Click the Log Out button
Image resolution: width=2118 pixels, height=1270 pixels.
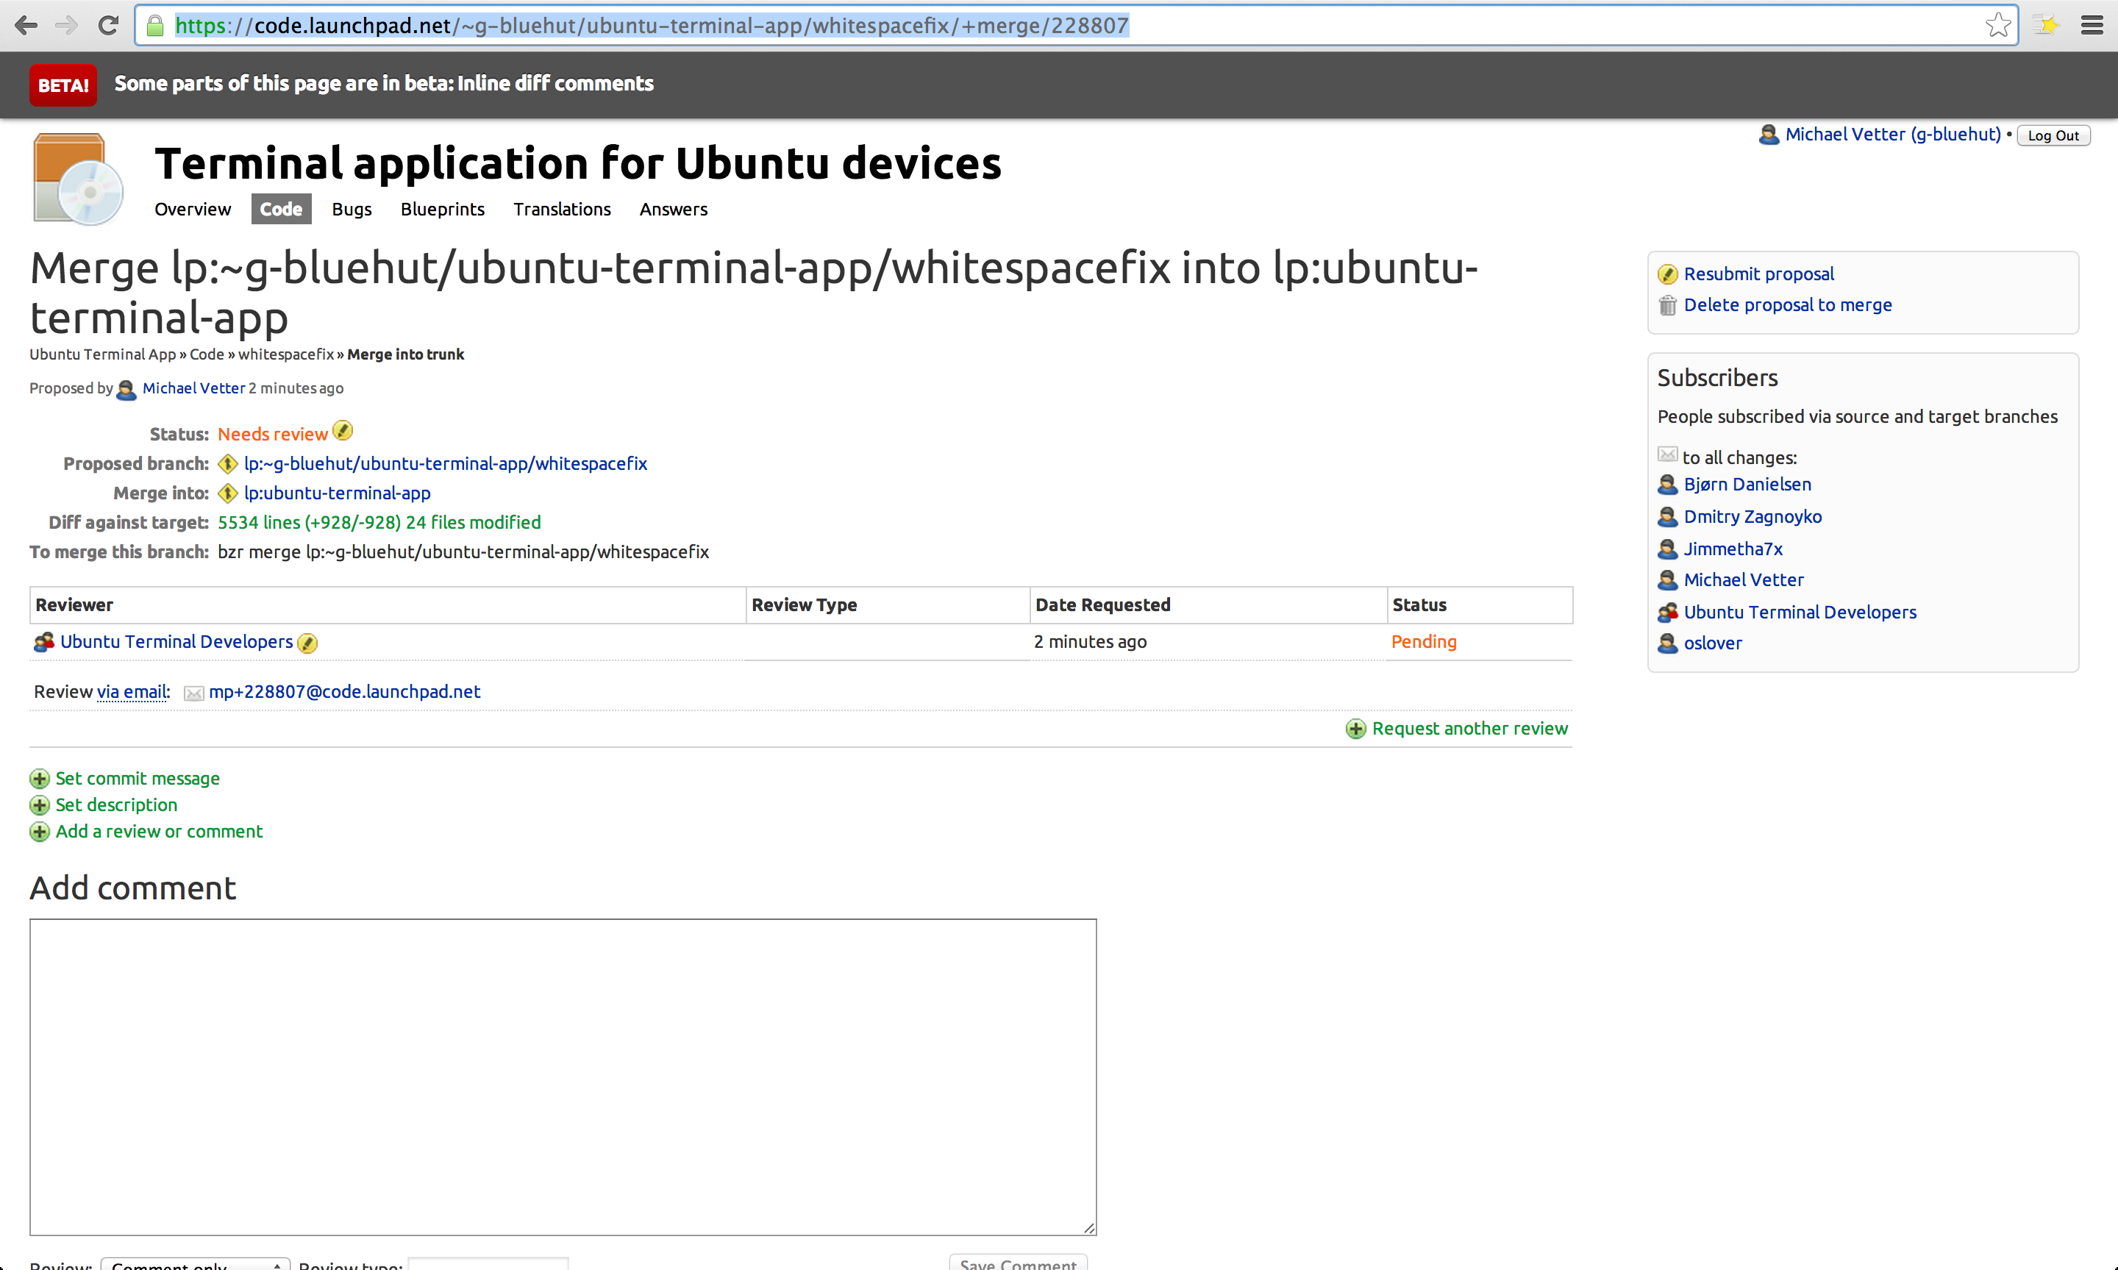pyautogui.click(x=2054, y=136)
